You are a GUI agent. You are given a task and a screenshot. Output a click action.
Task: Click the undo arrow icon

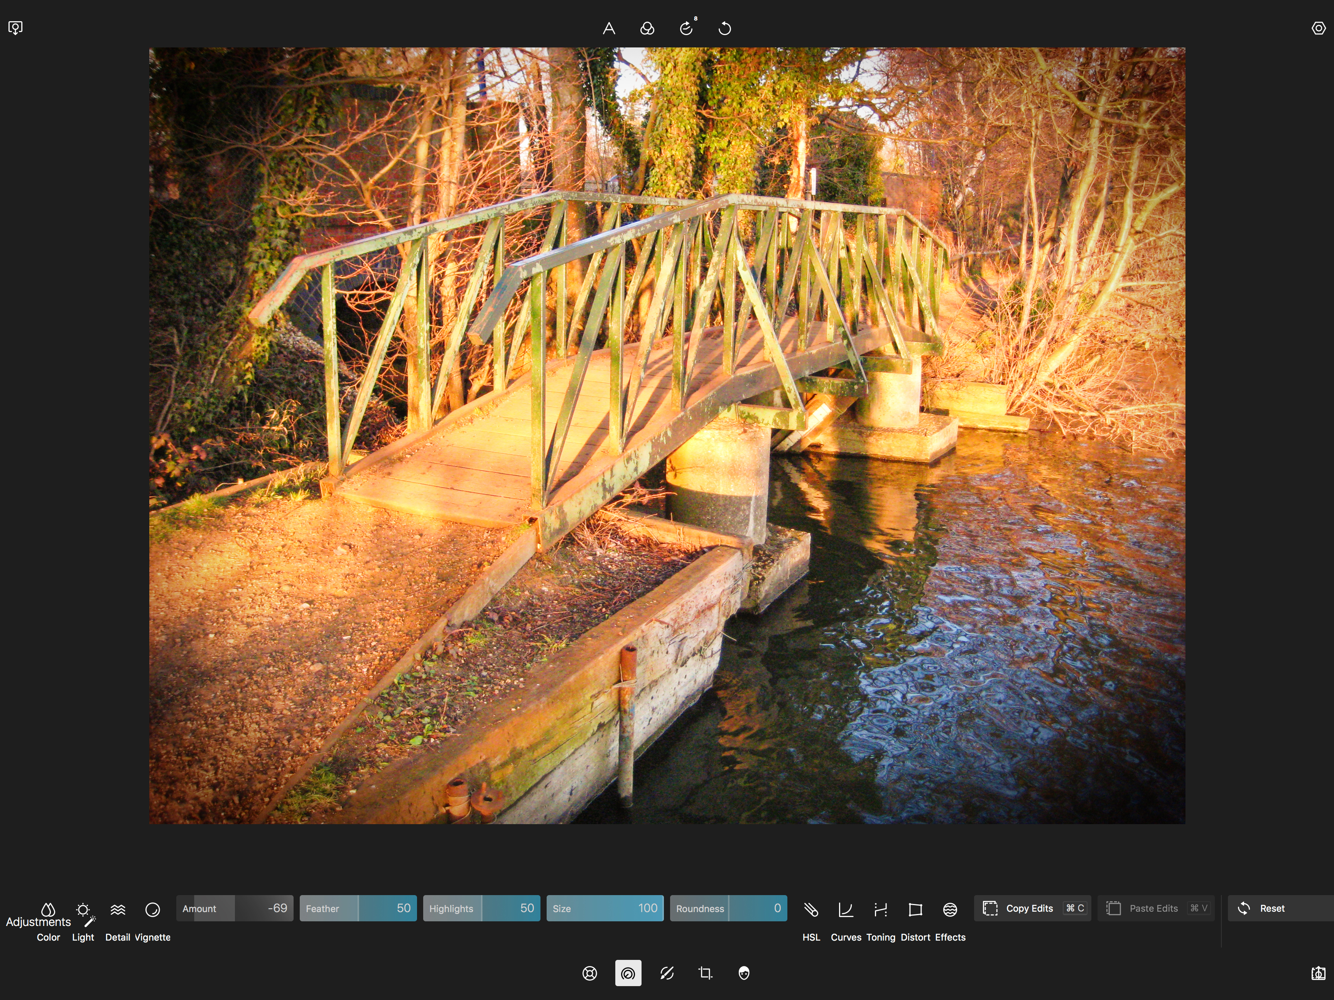(725, 28)
